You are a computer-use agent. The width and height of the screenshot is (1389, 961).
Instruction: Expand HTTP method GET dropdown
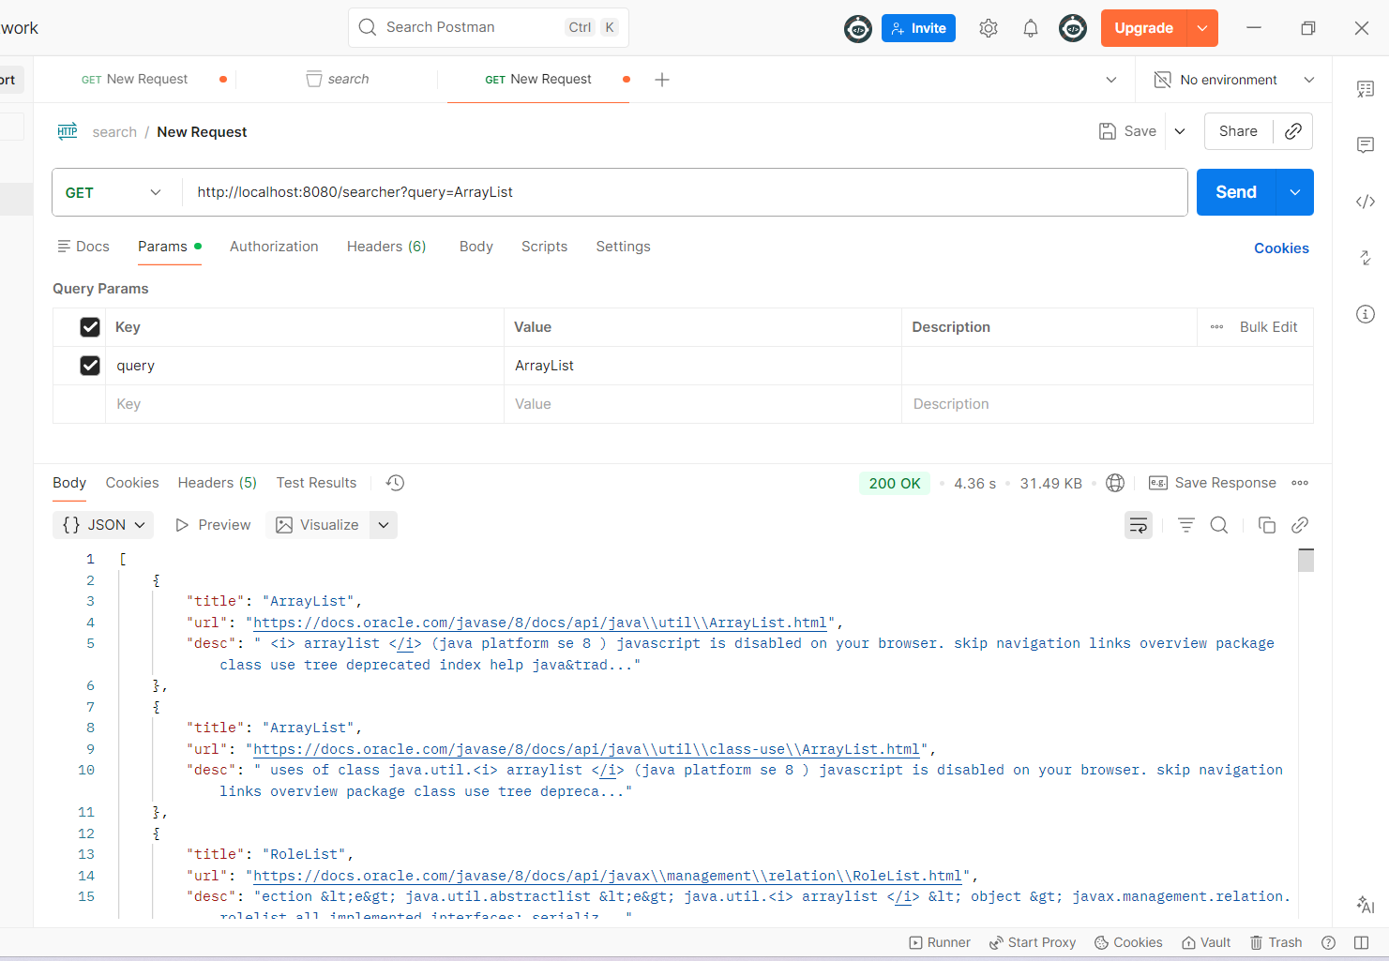click(x=113, y=192)
